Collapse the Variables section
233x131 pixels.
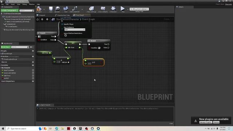1,65
